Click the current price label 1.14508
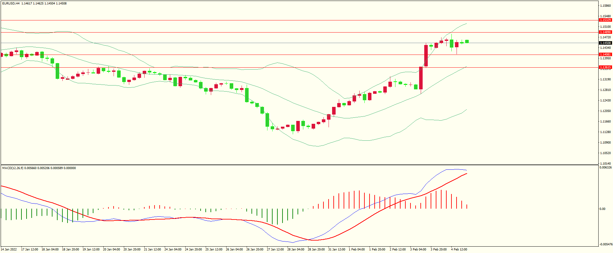The height and width of the screenshot is (253, 613). [x=605, y=43]
